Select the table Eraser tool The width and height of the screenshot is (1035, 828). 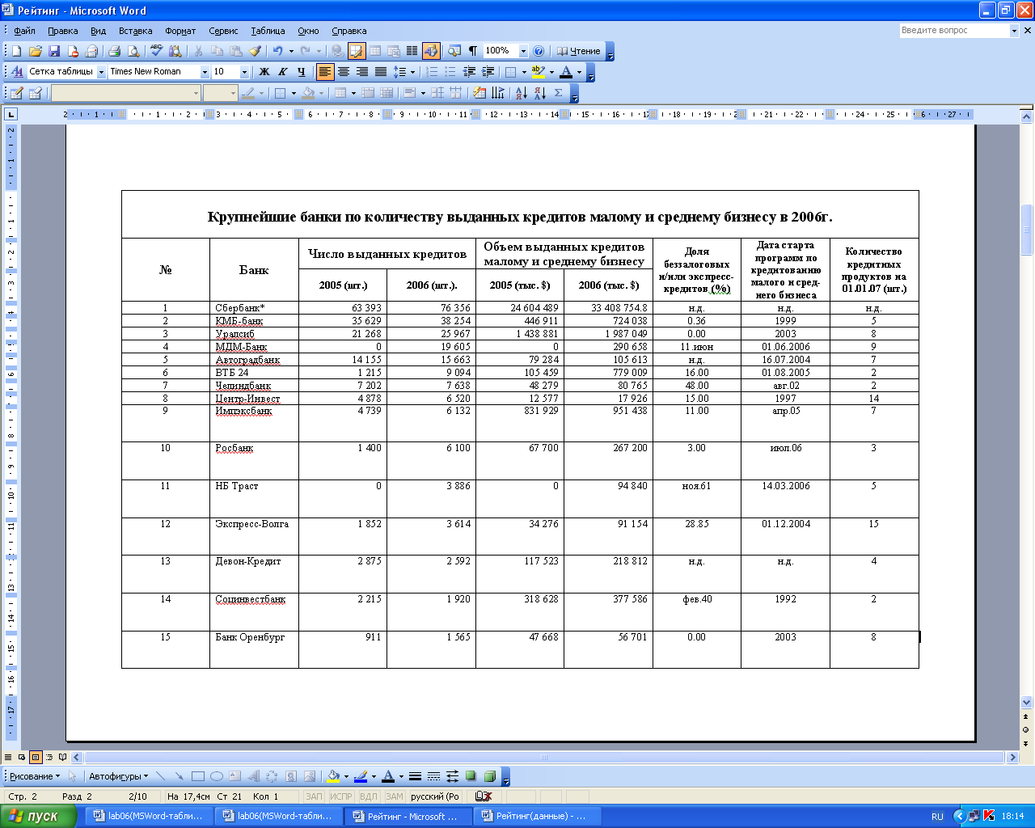pyautogui.click(x=35, y=93)
